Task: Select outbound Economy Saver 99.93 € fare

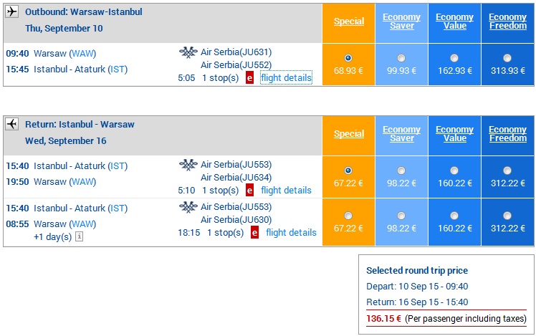Action: 401,58
